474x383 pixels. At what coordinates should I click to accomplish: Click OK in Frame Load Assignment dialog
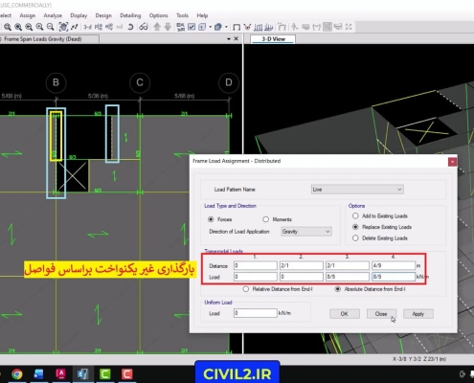[345, 314]
